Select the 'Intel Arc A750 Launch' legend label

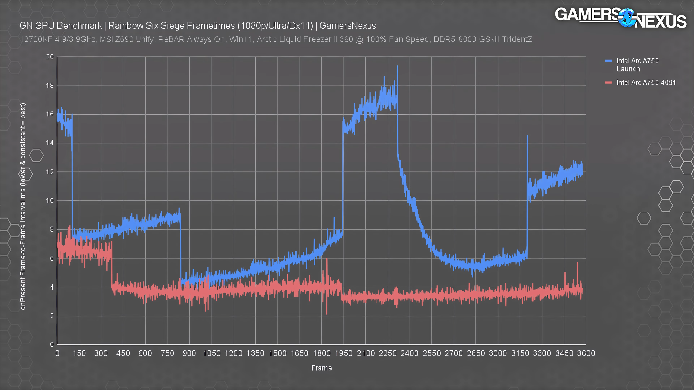point(637,65)
